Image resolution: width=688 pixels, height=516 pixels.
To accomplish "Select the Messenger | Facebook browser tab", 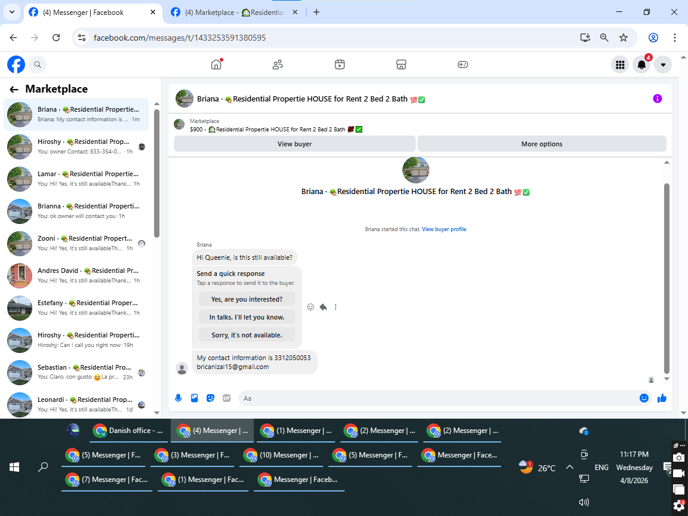I will pyautogui.click(x=84, y=13).
